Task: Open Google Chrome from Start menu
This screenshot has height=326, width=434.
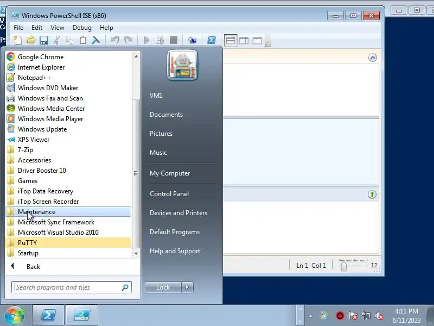Action: (68, 57)
